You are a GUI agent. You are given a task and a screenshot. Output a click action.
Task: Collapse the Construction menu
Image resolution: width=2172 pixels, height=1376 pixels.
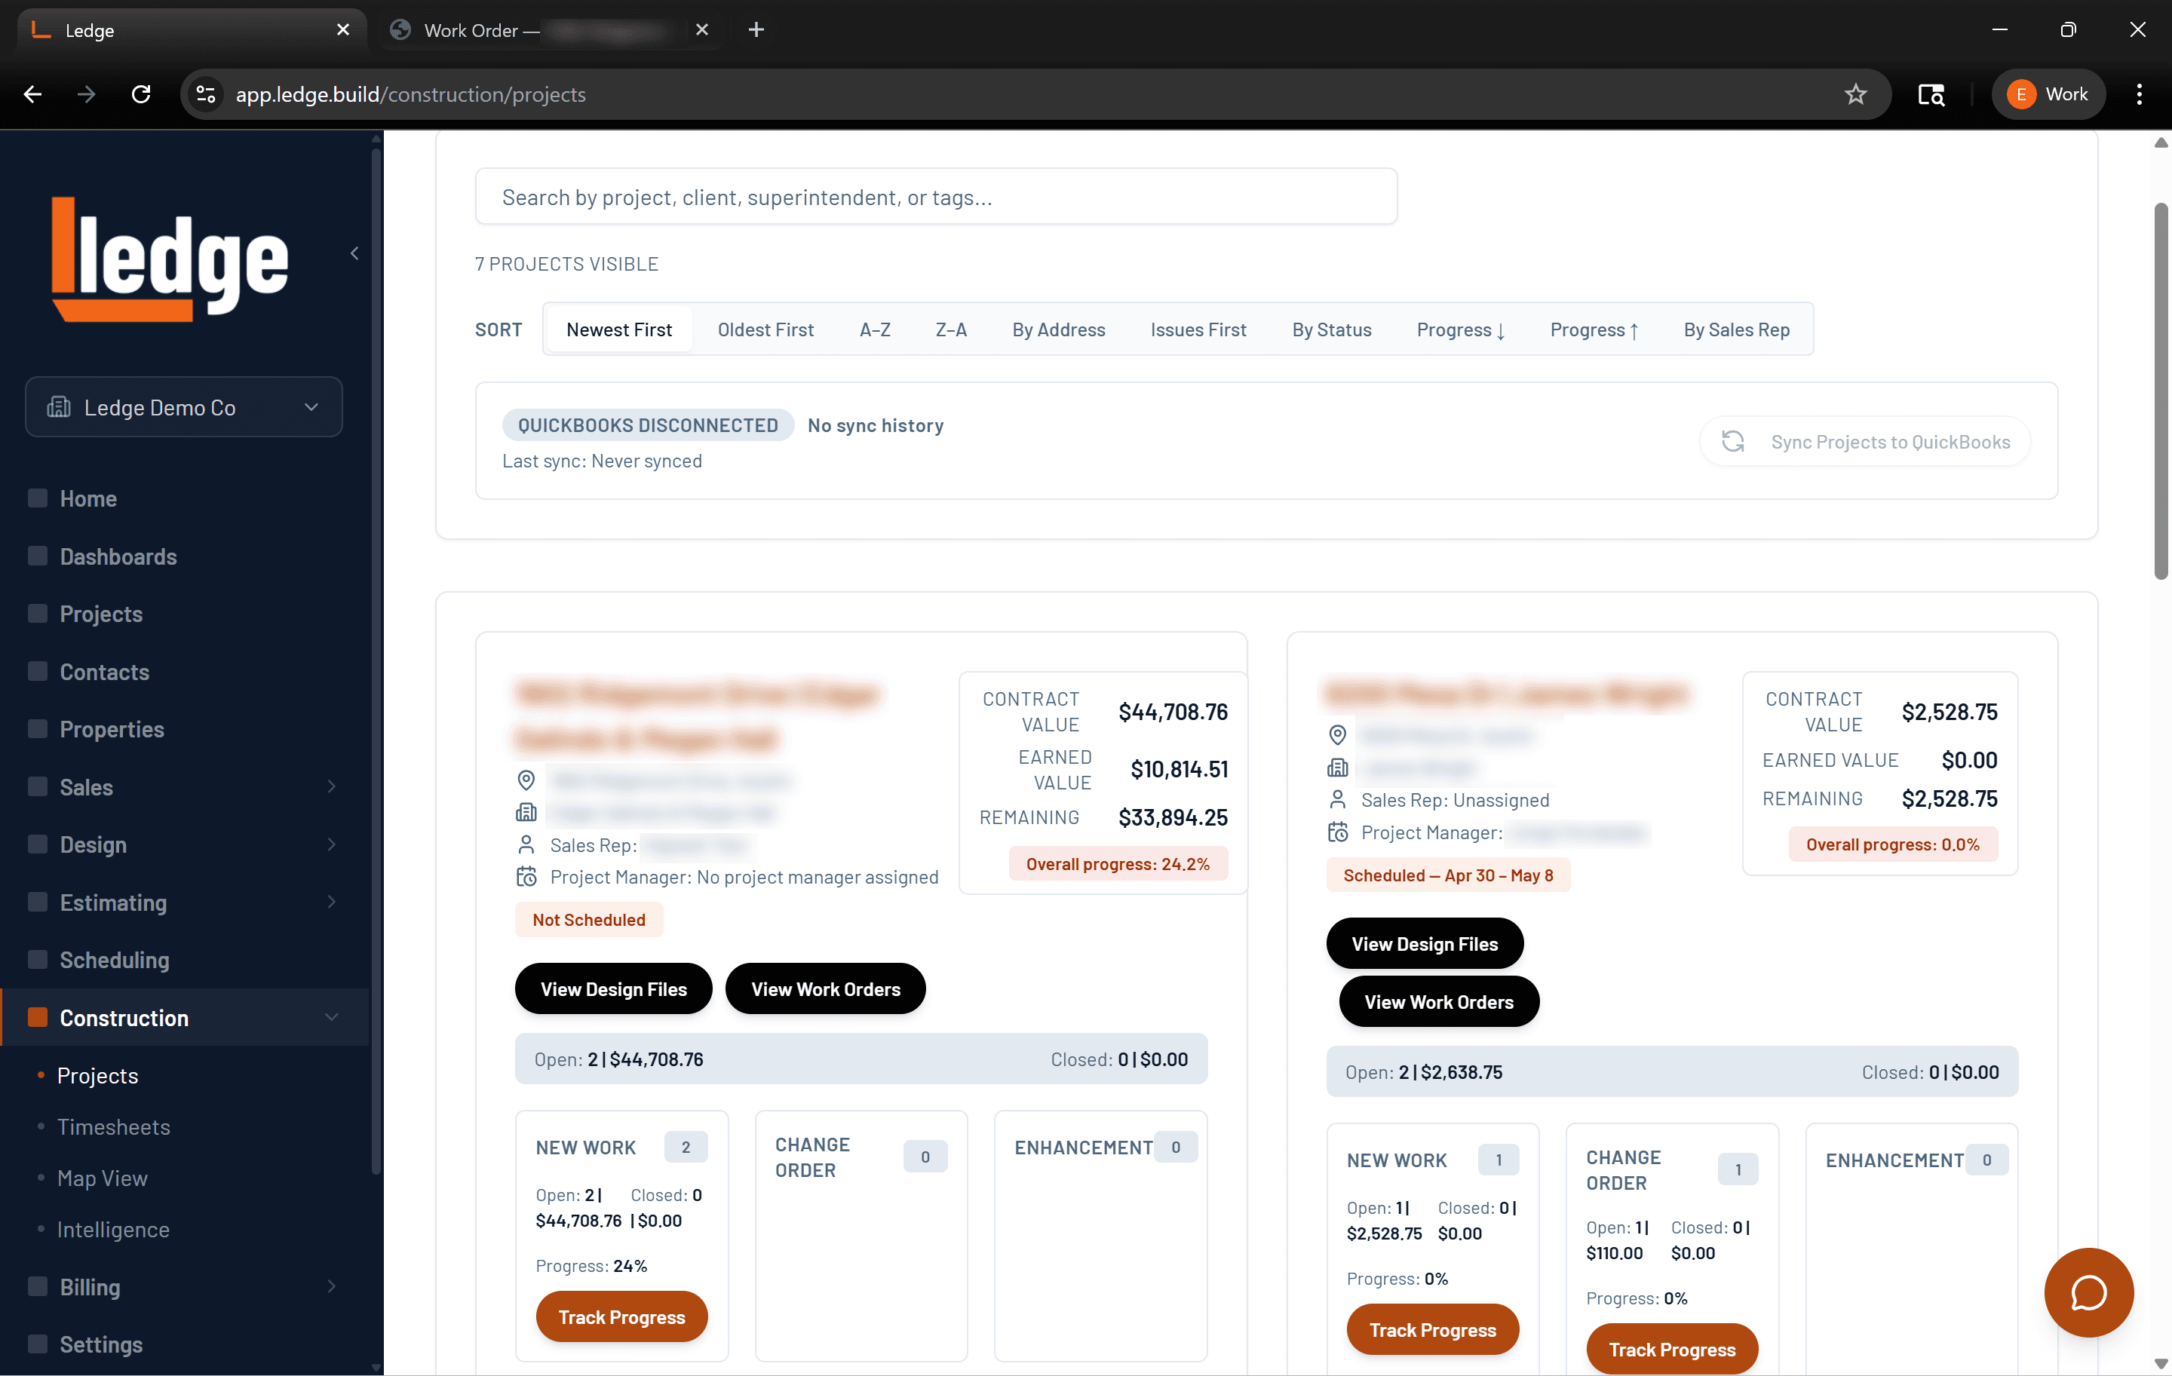[331, 1017]
